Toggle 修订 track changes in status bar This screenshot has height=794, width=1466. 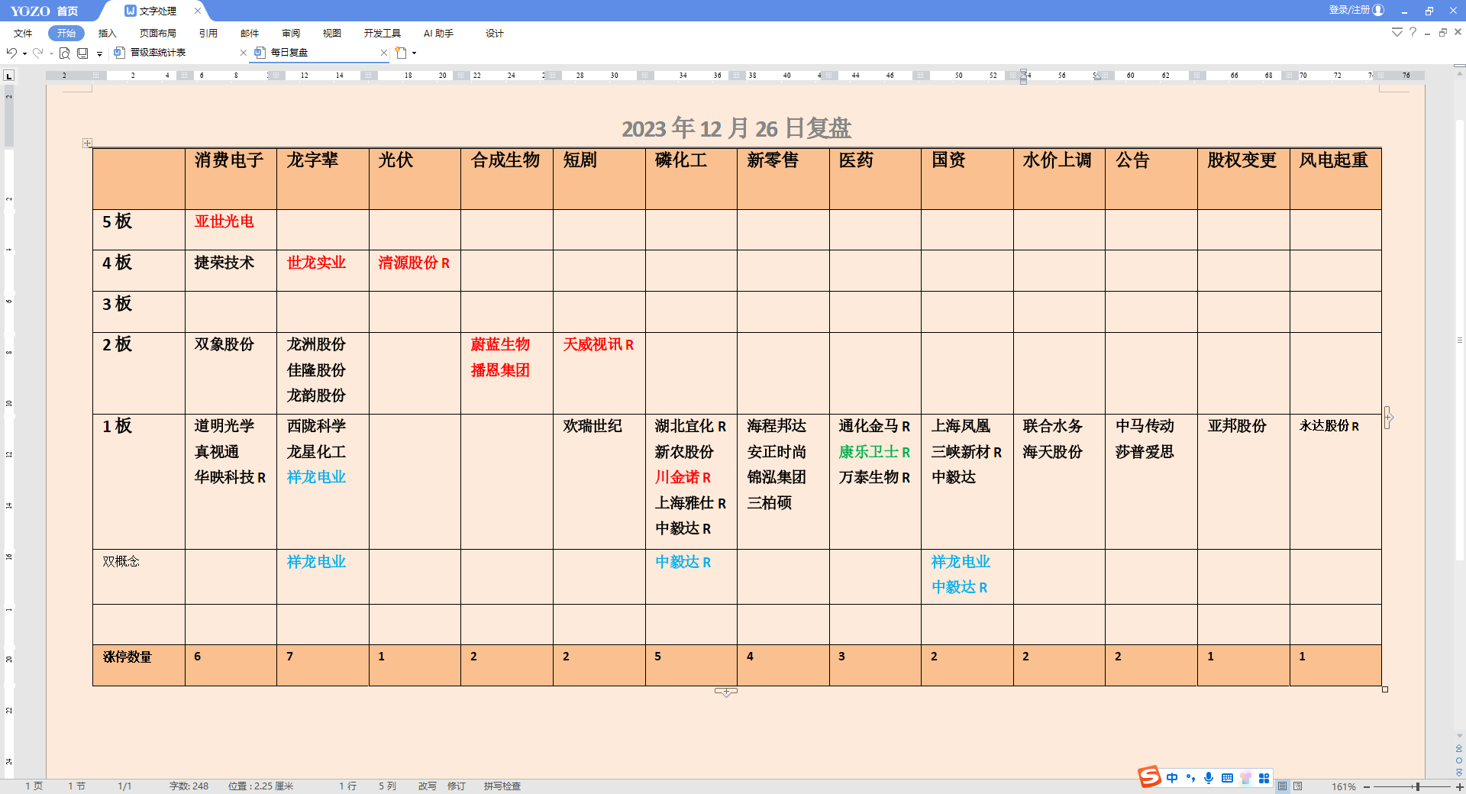coord(457,786)
